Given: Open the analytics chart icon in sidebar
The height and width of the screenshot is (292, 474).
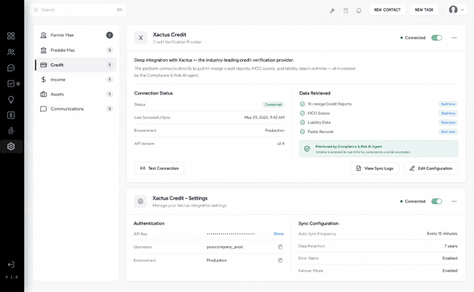Looking at the screenshot, I should (11, 131).
